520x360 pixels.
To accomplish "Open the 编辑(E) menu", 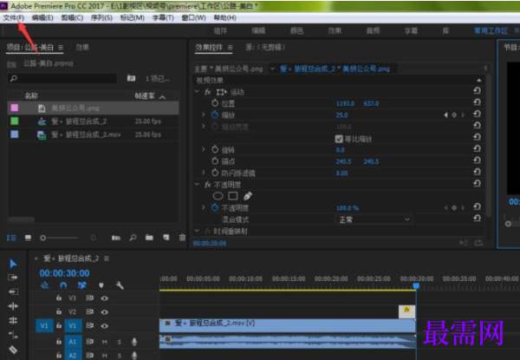I will 42,18.
